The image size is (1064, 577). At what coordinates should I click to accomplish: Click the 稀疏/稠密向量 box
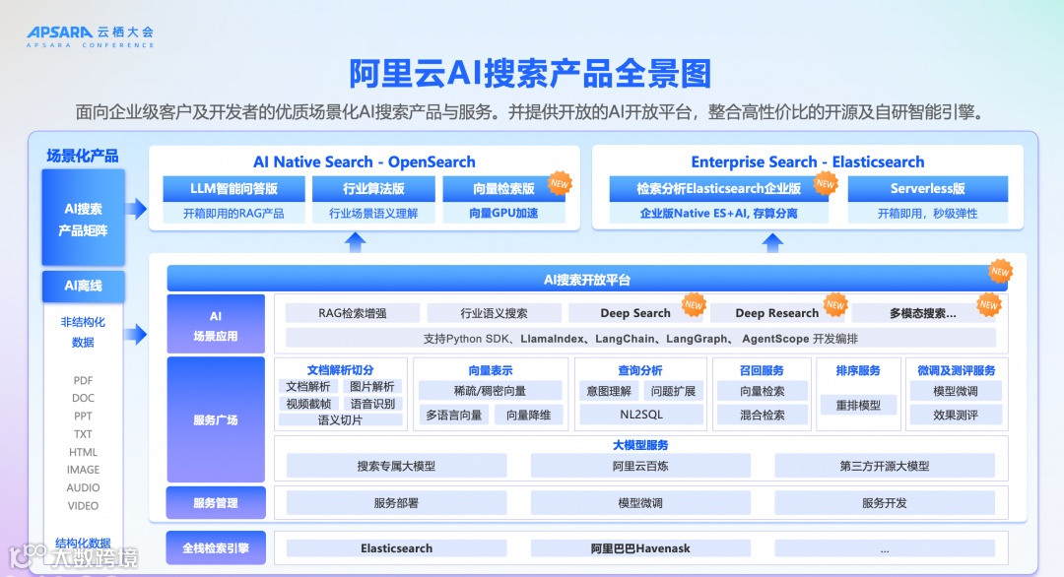click(x=490, y=391)
